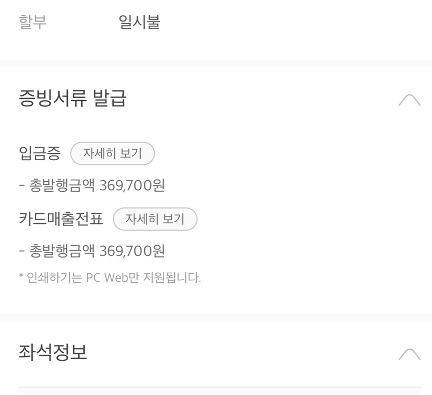Click the 할부 label
This screenshot has width=432, height=395.
(32, 22)
